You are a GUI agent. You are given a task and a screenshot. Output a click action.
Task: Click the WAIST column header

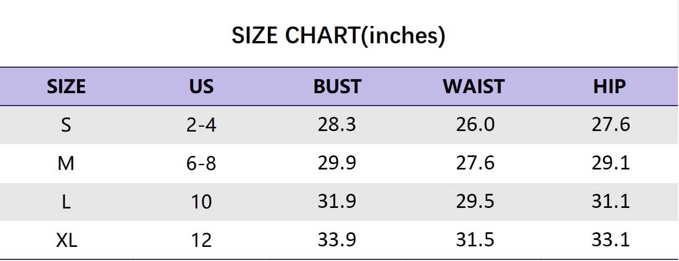click(x=473, y=87)
